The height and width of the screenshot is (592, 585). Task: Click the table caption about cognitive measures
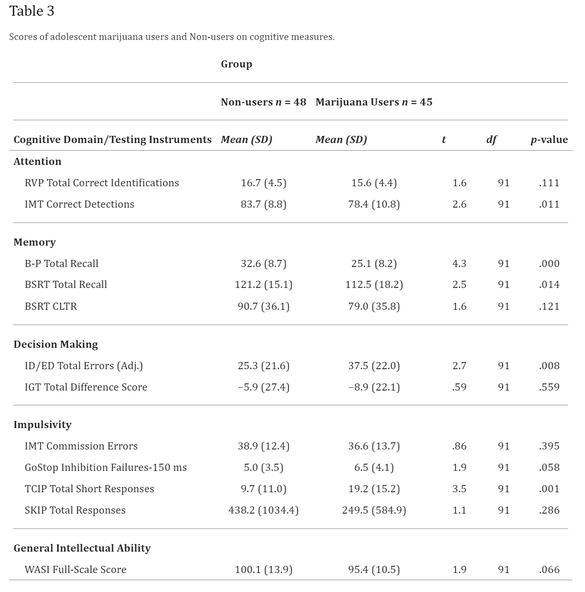pyautogui.click(x=171, y=37)
